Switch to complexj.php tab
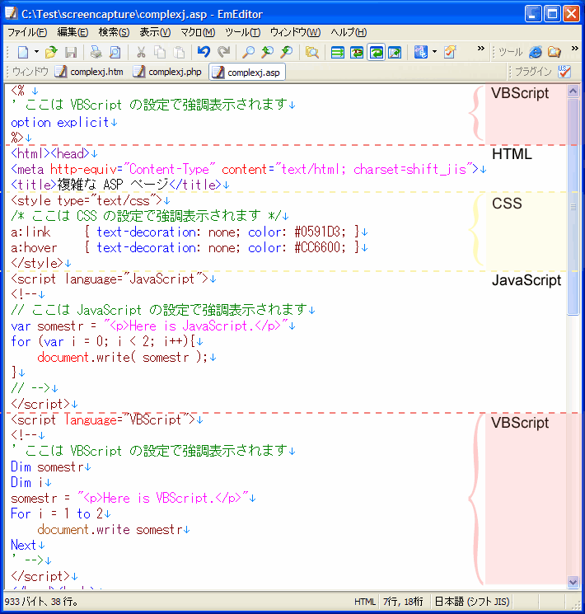 167,72
